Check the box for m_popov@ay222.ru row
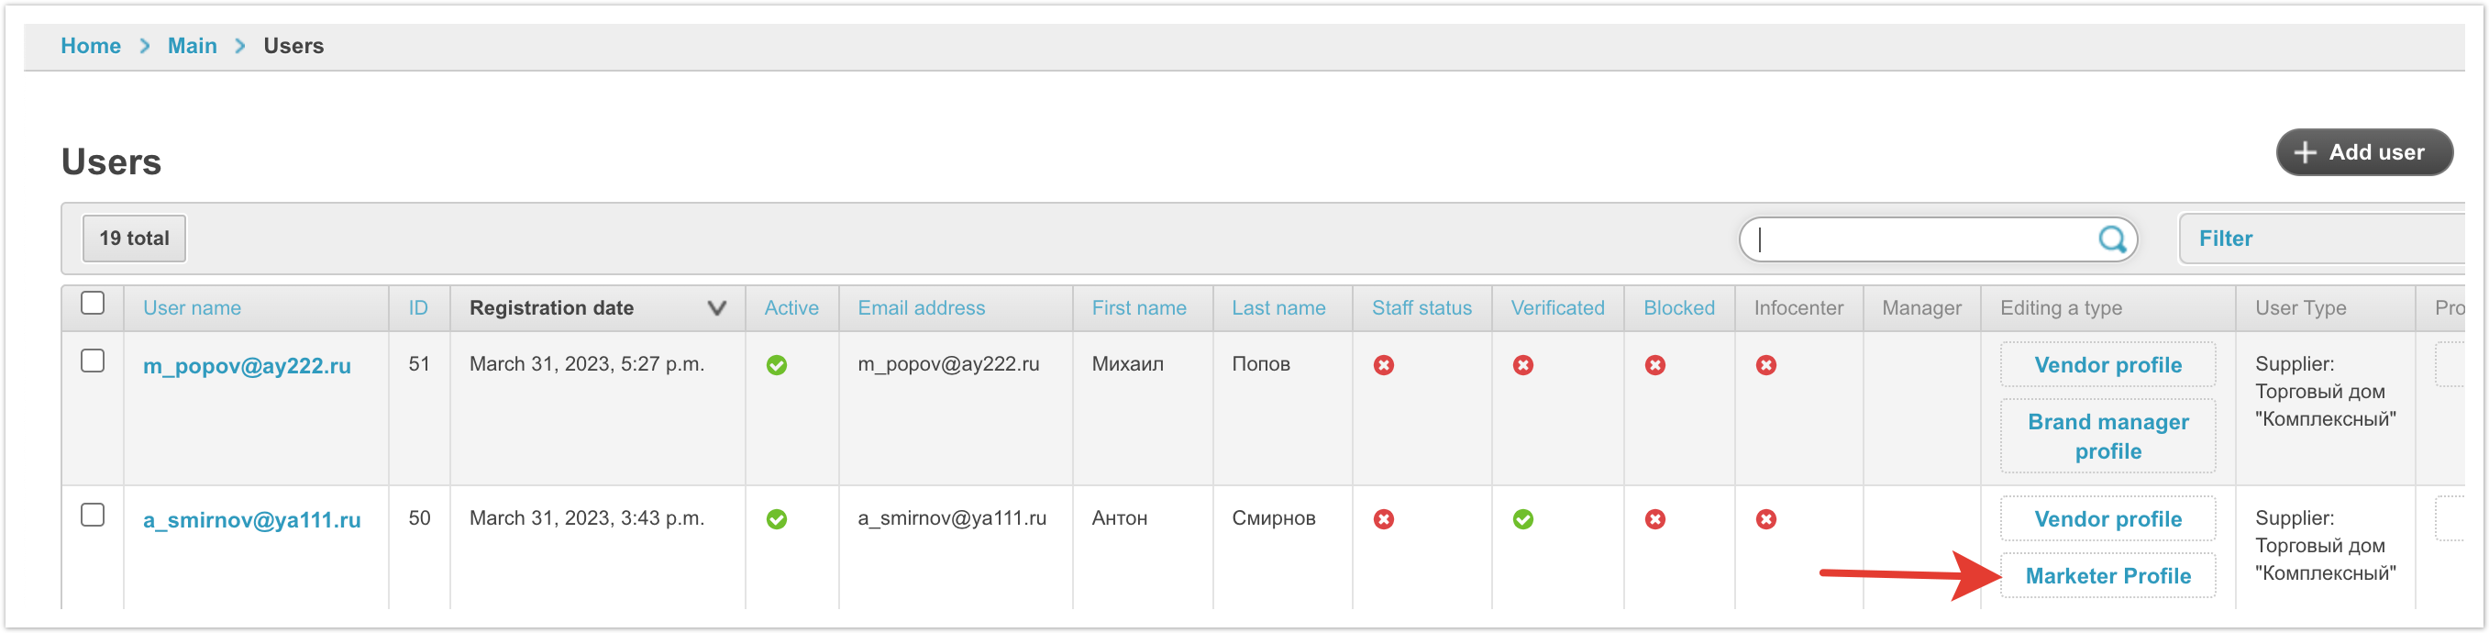 (93, 361)
